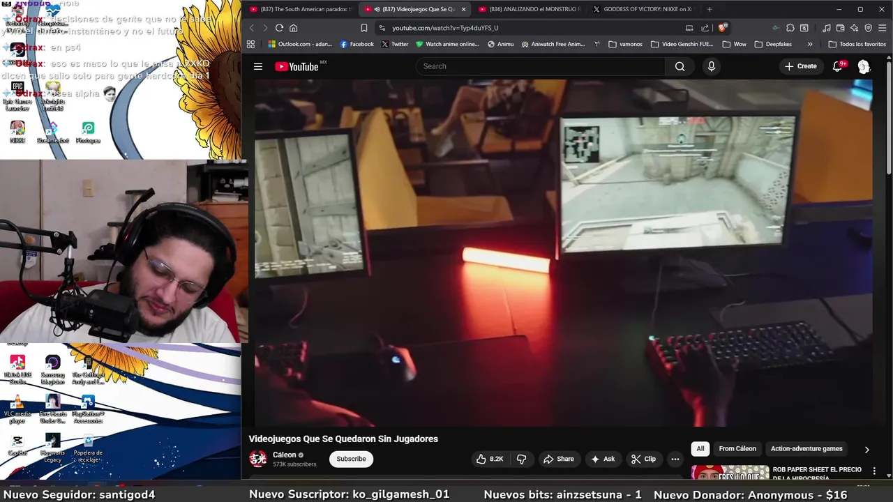This screenshot has height=502, width=893.
Task: Dislike the video with thumbs down
Action: pos(521,459)
